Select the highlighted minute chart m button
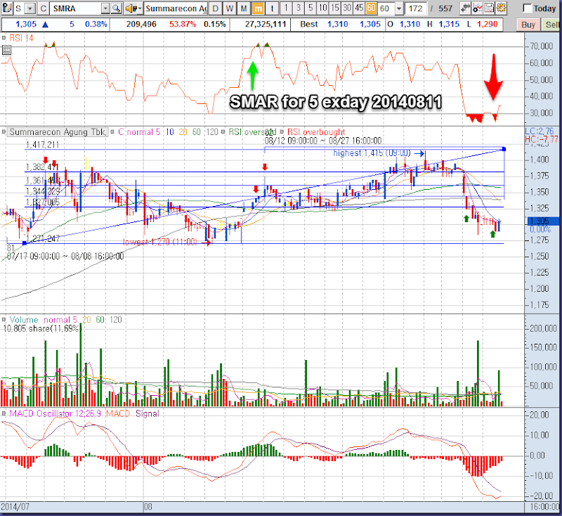The width and height of the screenshot is (562, 516). pyautogui.click(x=258, y=8)
